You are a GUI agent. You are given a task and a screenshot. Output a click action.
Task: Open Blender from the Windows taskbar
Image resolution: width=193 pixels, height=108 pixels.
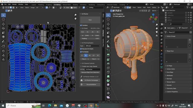pos(91,106)
